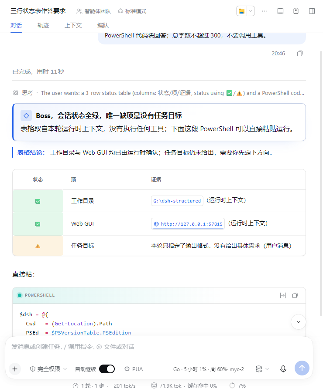Click the POWERSHELL code block label

coord(40,295)
